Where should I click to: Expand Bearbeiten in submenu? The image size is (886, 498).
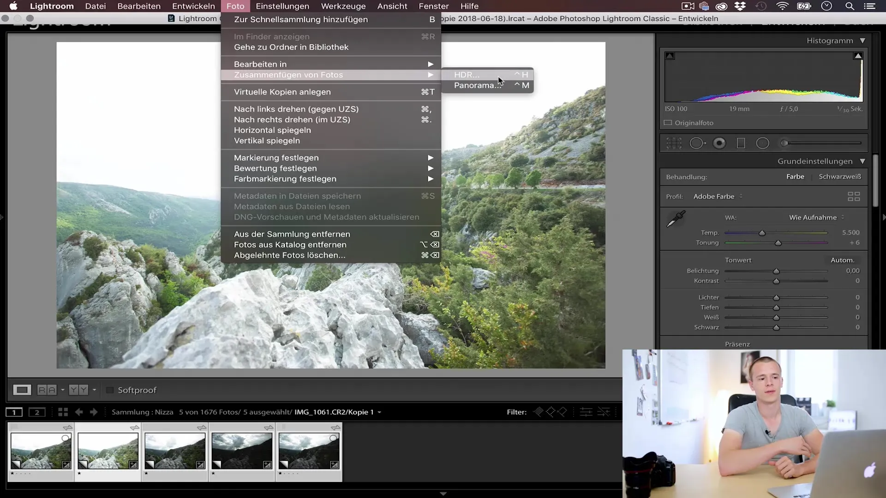point(331,64)
